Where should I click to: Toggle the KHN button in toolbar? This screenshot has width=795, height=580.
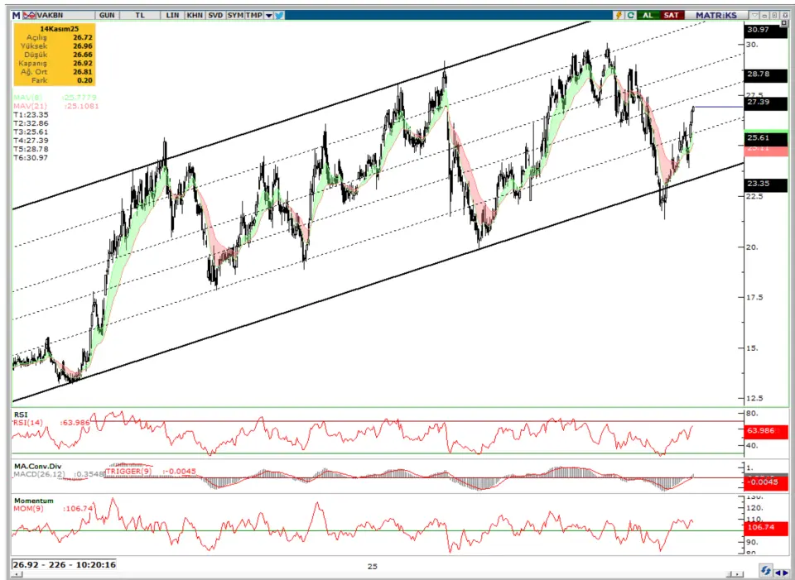(194, 15)
